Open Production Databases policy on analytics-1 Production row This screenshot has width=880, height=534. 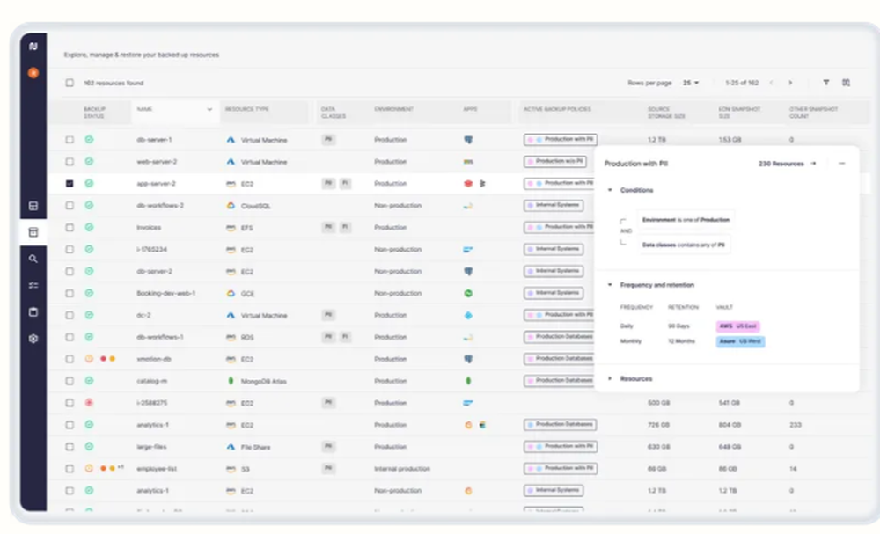tap(560, 425)
